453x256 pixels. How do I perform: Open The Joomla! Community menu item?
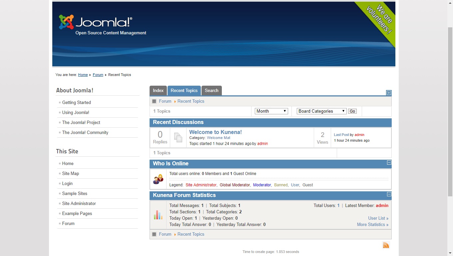coord(85,132)
